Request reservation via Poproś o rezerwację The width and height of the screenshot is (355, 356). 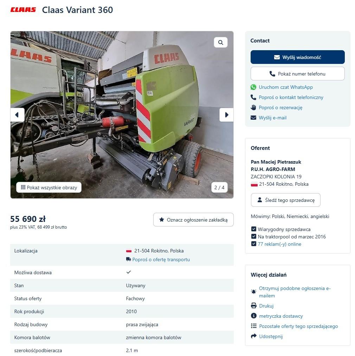tap(280, 108)
